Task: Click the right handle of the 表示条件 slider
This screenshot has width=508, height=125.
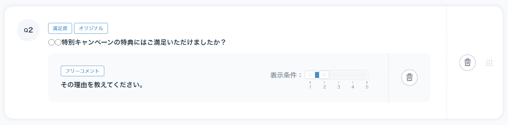Action: click(324, 75)
